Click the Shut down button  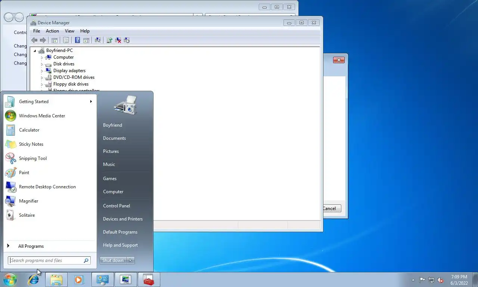click(x=113, y=260)
